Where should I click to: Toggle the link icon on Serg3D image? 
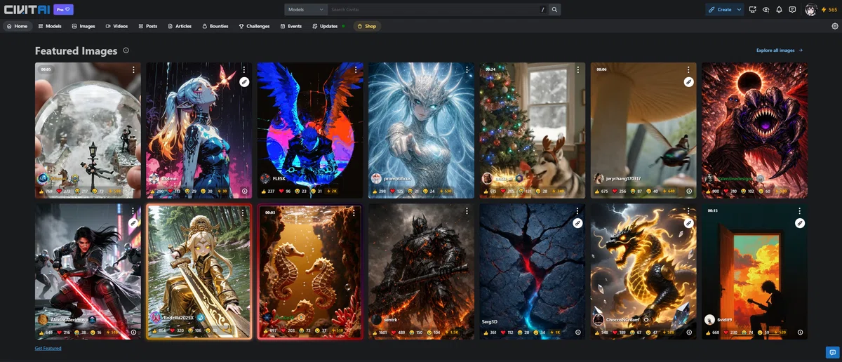pos(577,223)
